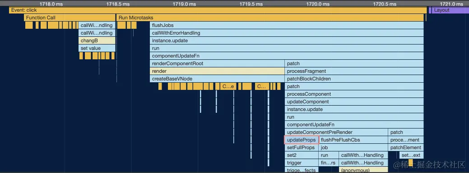Image resolution: width=469 pixels, height=173 pixels.
Task: Select the trigge…fects bar
Action: tap(302, 170)
